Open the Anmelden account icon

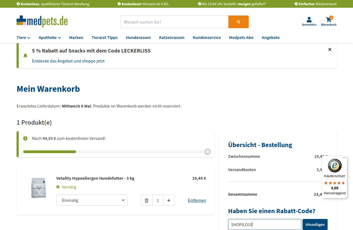[309, 22]
